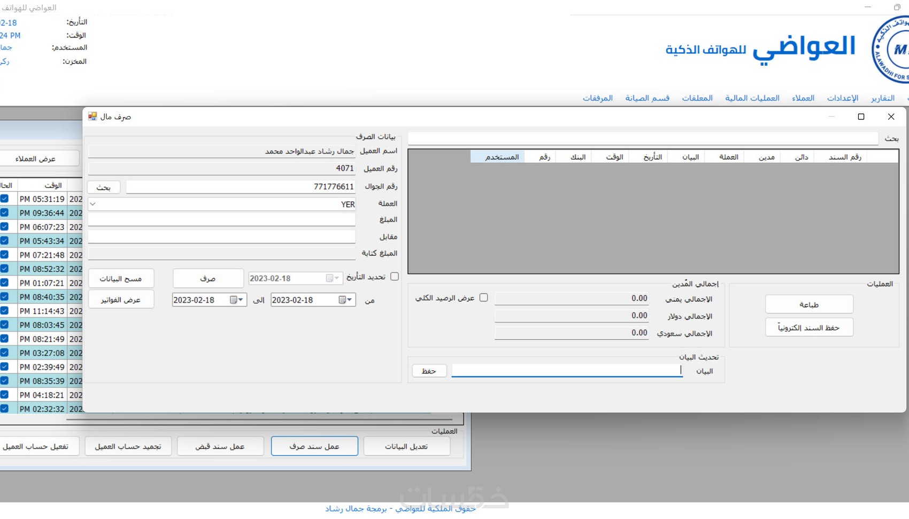Screen dimensions: 909x519
Task: Click the الإجمالي يمني total field
Action: pos(572,299)
